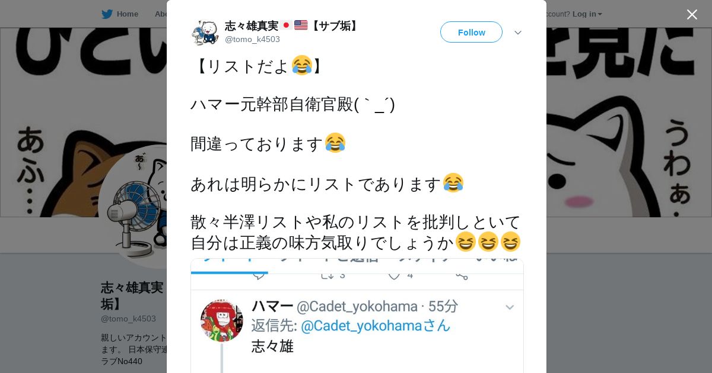Click the profile handle @tomo_k4503 in the left sidebar
This screenshot has height=373, width=712.
128,319
